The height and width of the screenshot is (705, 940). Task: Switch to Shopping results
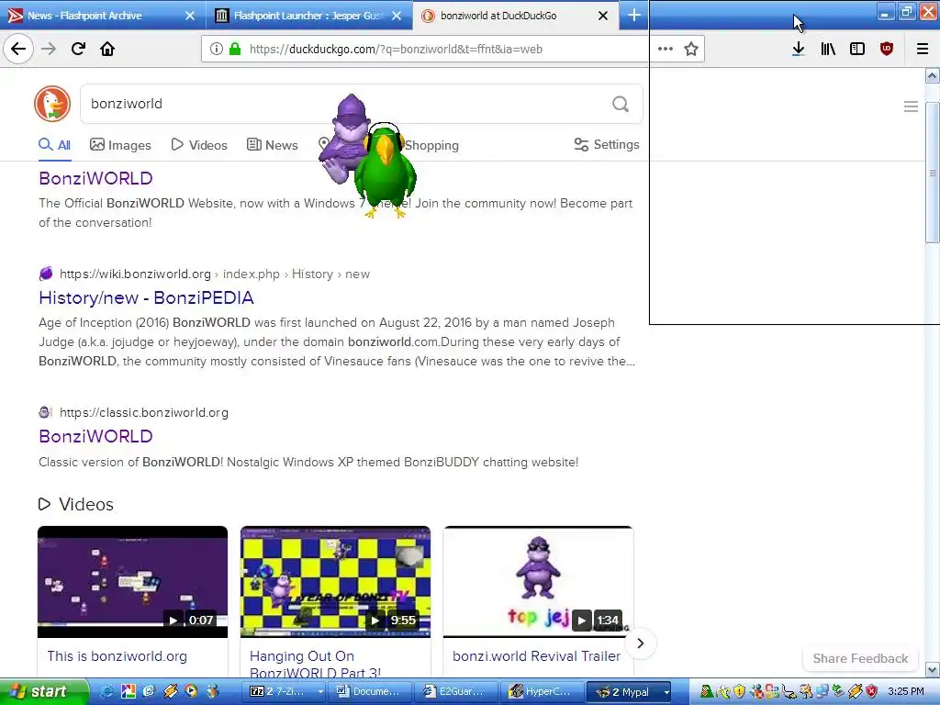[431, 145]
